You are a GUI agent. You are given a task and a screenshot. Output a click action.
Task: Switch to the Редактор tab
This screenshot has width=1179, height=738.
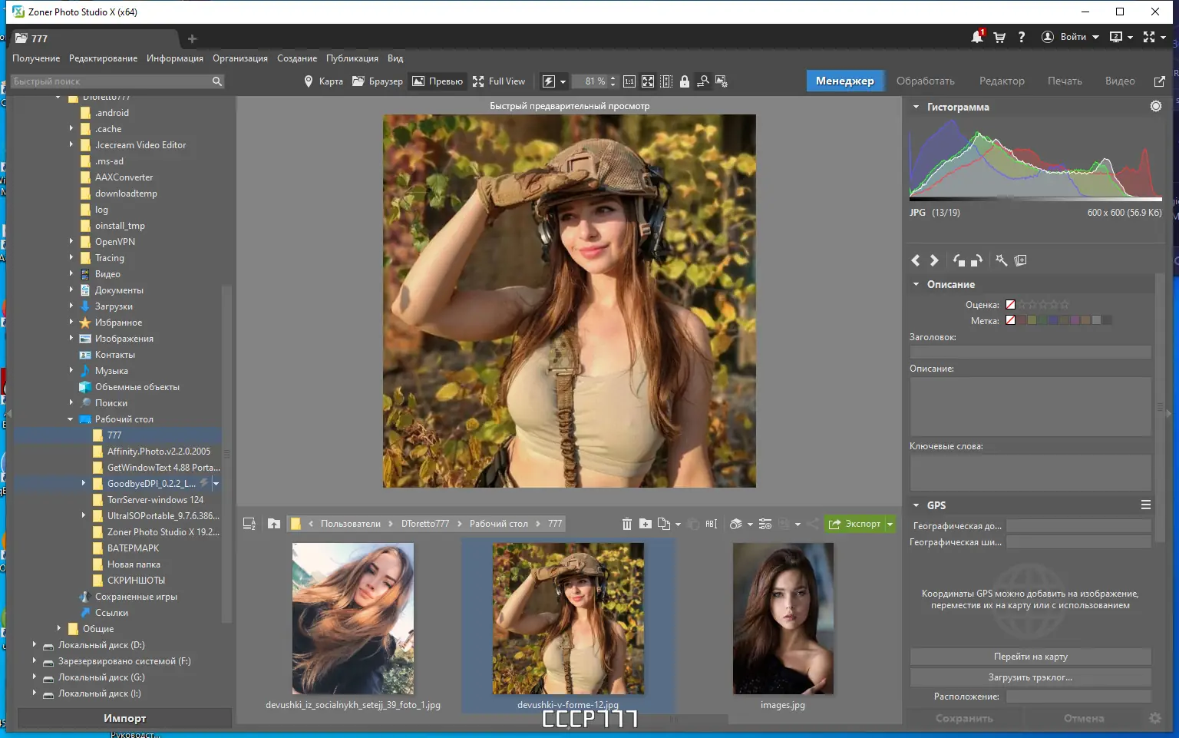click(x=1001, y=81)
